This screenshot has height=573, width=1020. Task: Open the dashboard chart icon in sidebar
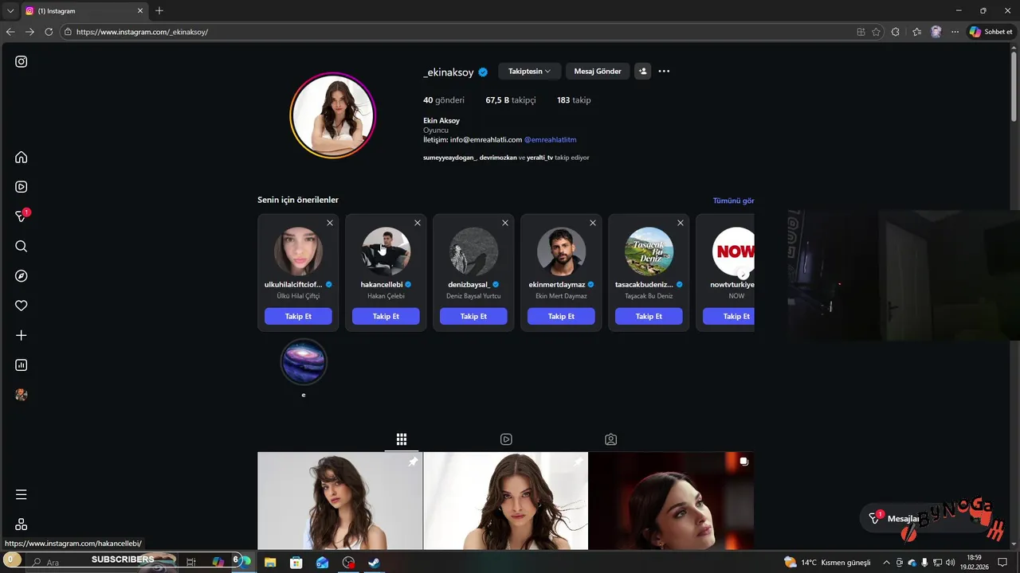coord(22,365)
